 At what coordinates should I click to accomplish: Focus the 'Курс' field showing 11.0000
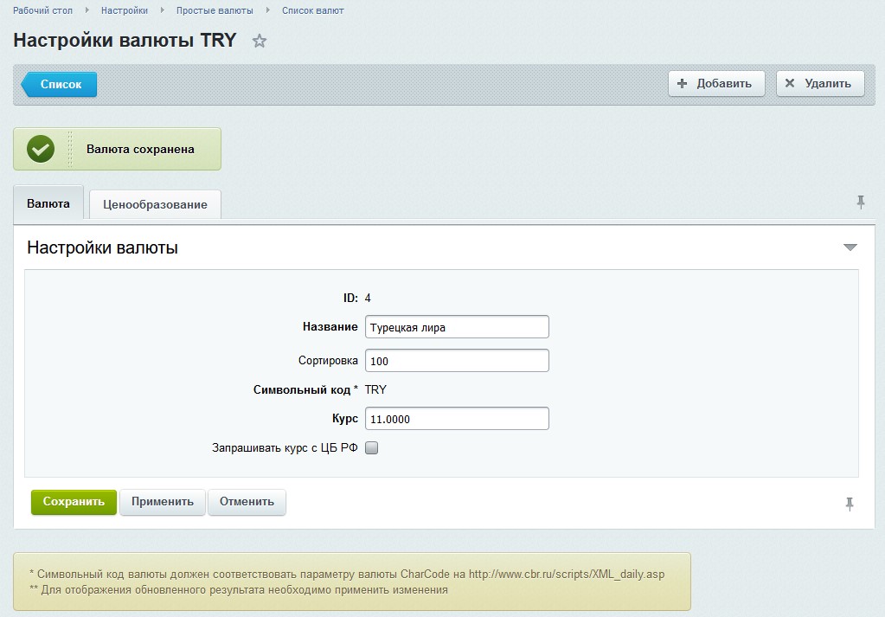[x=457, y=418]
